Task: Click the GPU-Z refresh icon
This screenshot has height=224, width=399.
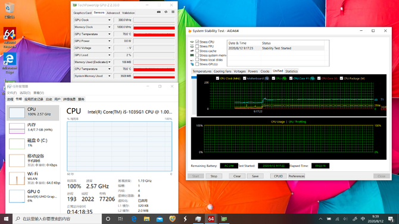Action: pos(166,12)
